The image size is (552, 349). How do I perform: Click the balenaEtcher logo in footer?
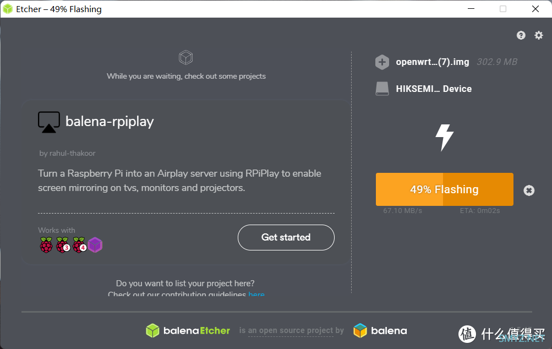(x=188, y=331)
